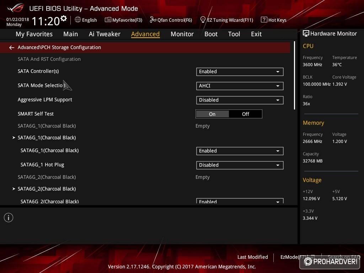Click the Empty status for SATA6G_1
Viewport: 364px width, 273px height.
202,126
